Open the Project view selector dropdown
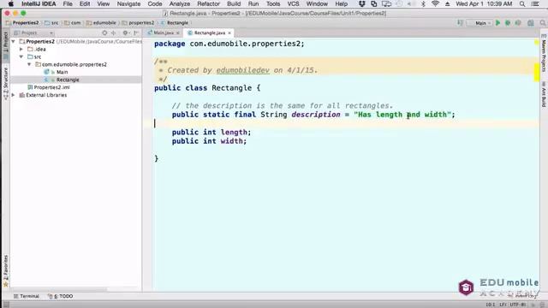Viewport: 548px width, 308px height. tap(33, 33)
